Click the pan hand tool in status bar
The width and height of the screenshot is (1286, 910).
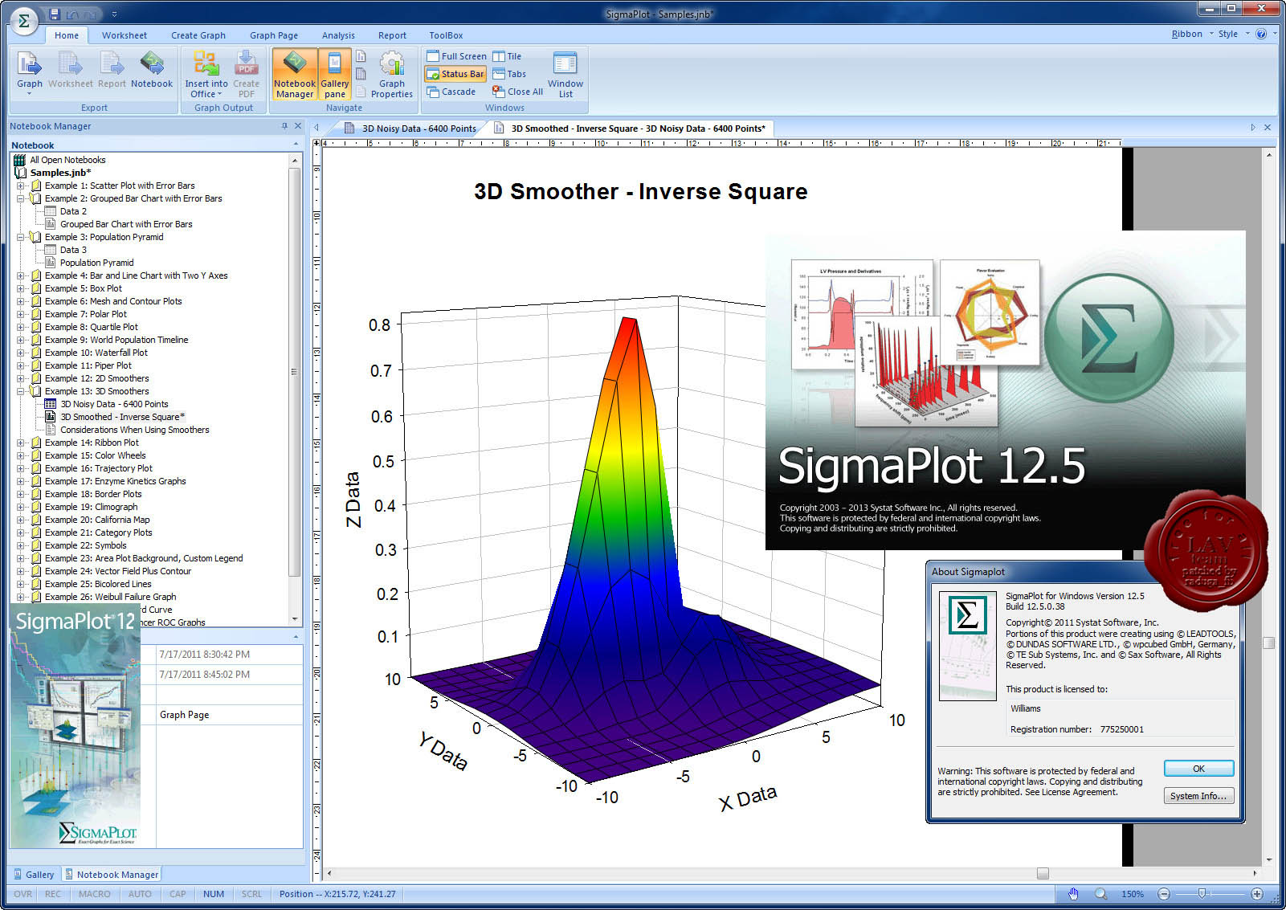(x=1074, y=894)
